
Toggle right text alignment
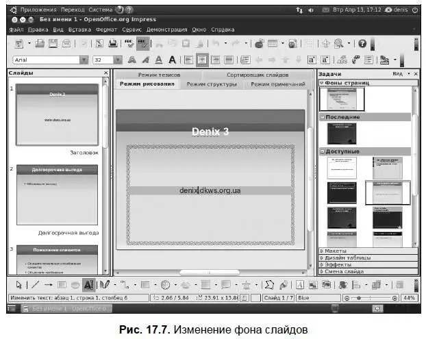point(216,60)
